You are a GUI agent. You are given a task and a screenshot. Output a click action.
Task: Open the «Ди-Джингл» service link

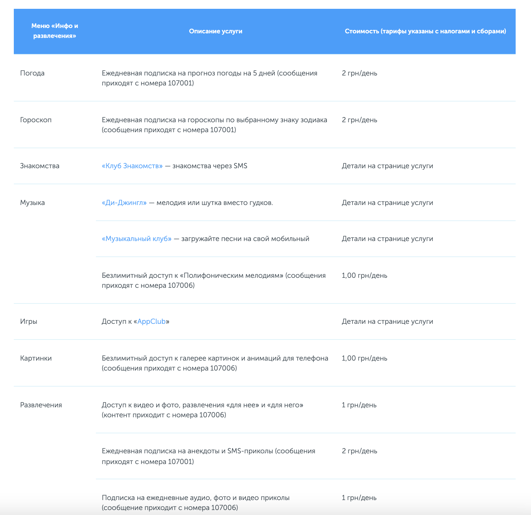click(x=124, y=203)
